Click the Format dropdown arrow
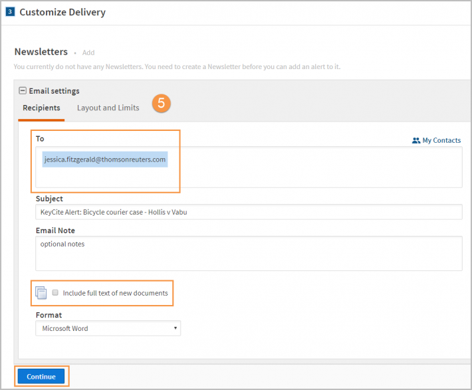Screen dimensions: 472x390 (x=176, y=328)
